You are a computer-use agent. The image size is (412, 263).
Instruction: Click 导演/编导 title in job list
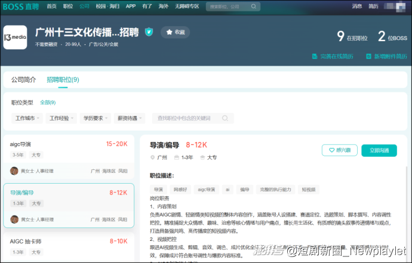(x=22, y=193)
